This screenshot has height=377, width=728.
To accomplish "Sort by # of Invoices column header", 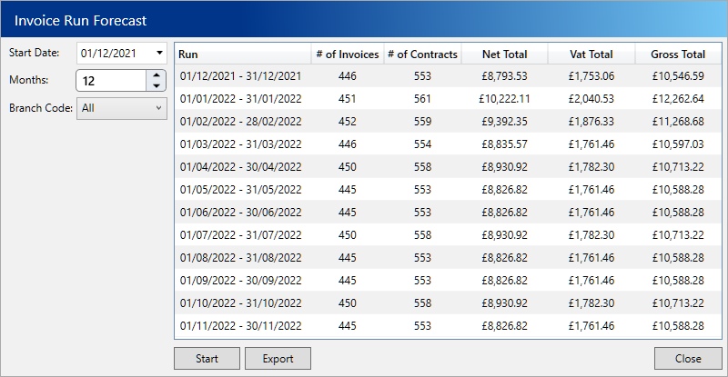I will [x=347, y=55].
